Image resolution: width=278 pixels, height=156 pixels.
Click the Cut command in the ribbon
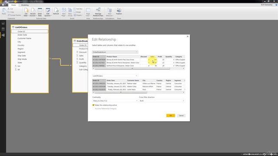[x=10, y=9]
